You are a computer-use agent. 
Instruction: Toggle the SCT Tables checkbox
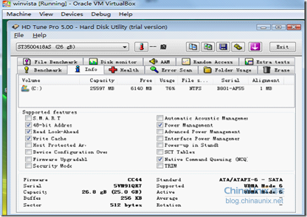[x=160, y=152]
